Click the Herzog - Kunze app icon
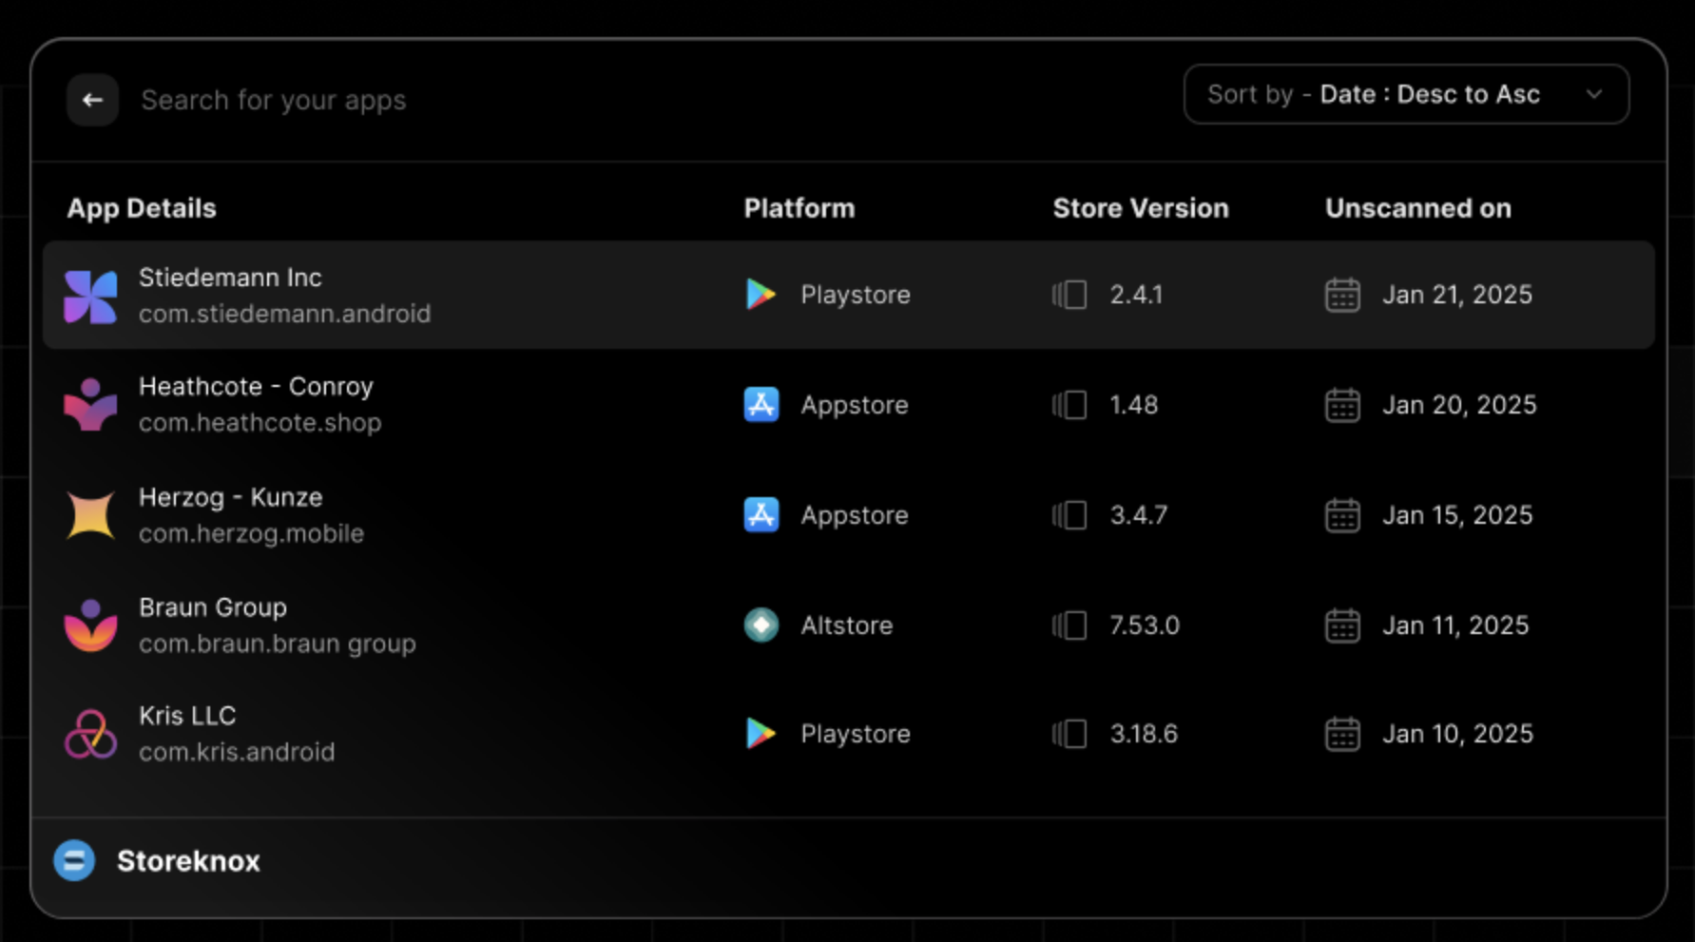Viewport: 1695px width, 942px height. click(x=90, y=515)
